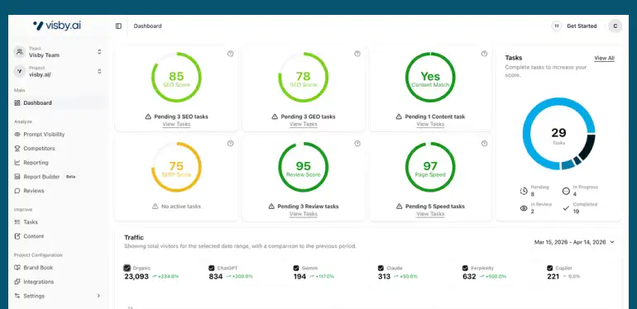
Task: Open the GEO Score help icon
Action: (357, 54)
